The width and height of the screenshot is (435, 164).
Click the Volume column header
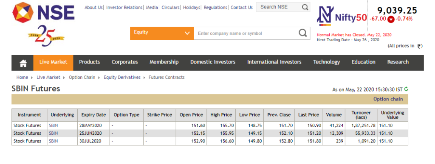click(x=334, y=115)
